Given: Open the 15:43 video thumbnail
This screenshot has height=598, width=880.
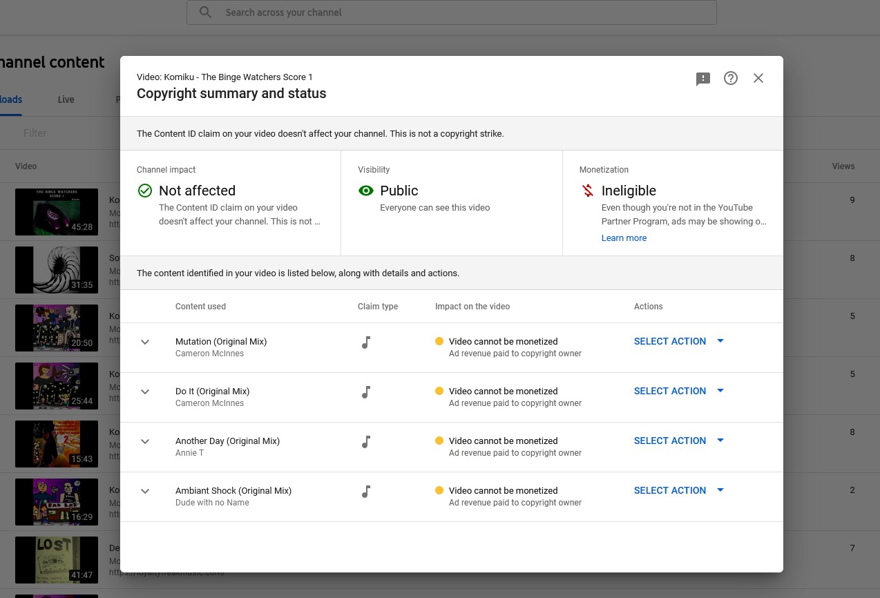Looking at the screenshot, I should [x=57, y=444].
